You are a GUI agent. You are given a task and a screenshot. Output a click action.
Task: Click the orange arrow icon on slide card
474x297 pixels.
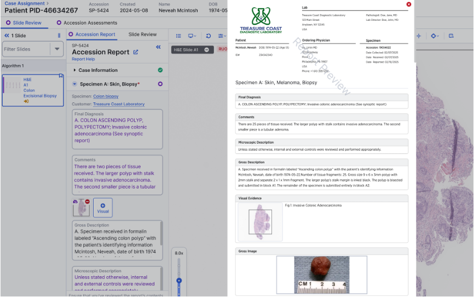[26, 101]
